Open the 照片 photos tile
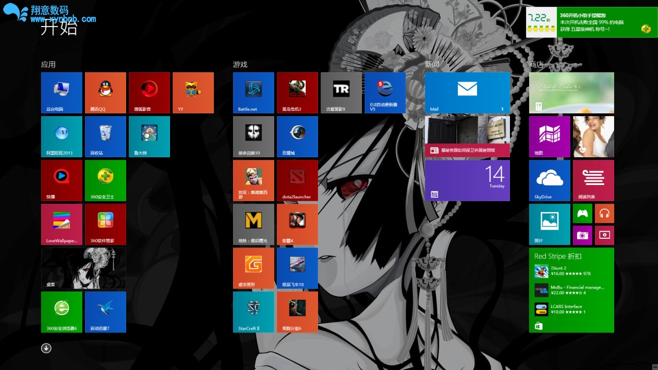 point(550,224)
